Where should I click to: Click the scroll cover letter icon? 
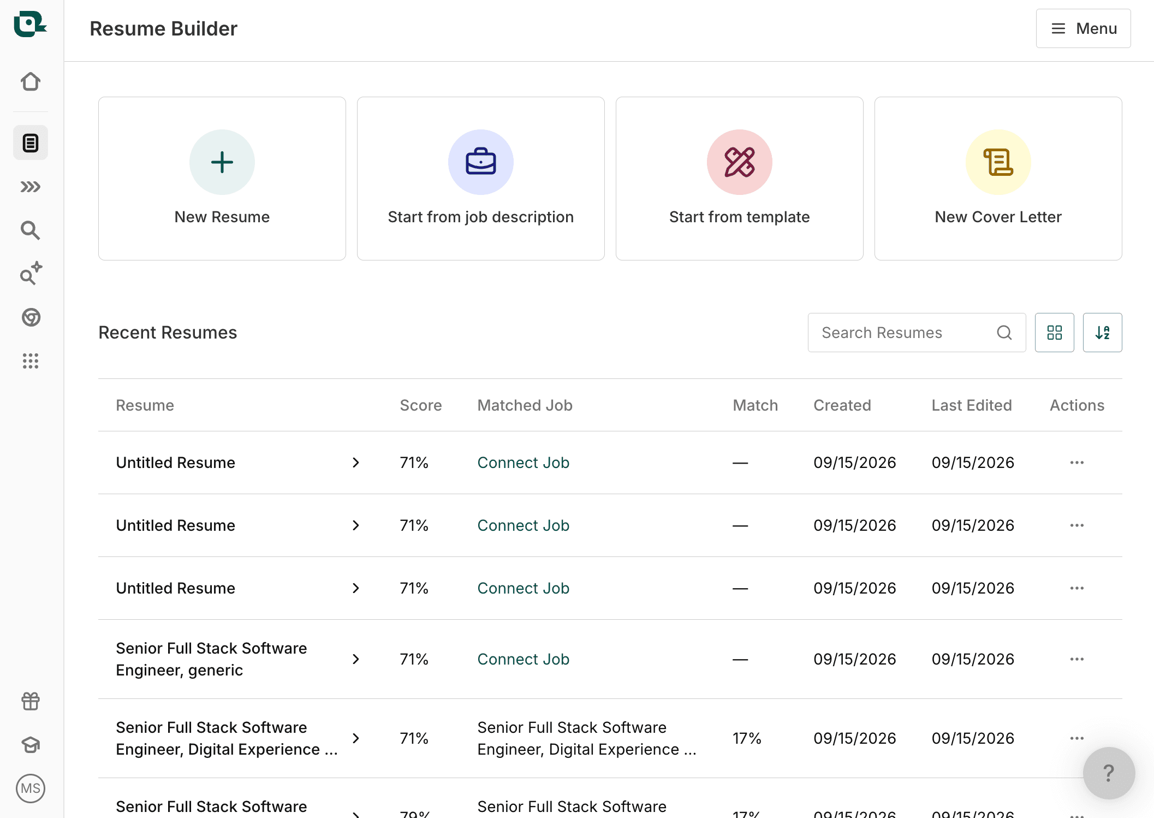click(998, 162)
